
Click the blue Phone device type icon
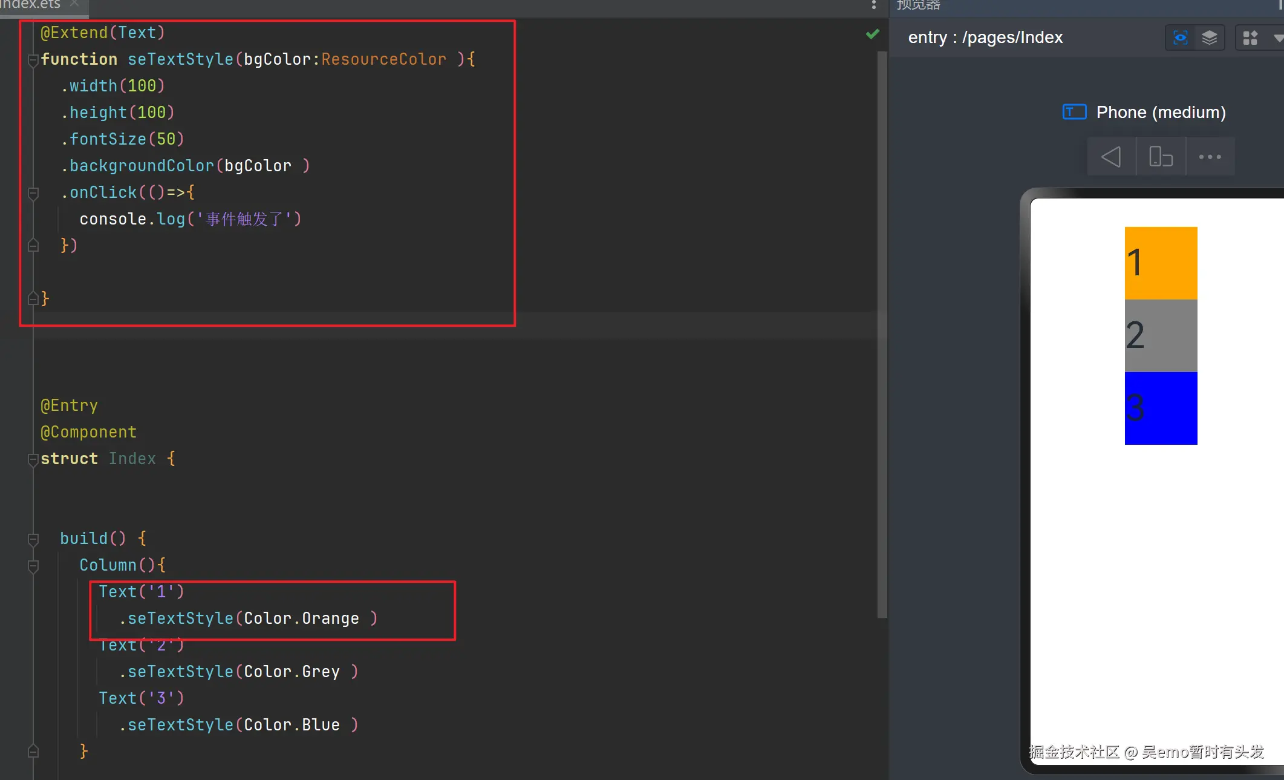click(x=1074, y=112)
